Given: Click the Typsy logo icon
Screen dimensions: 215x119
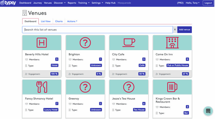Looking at the screenshot, I should point(2,3).
